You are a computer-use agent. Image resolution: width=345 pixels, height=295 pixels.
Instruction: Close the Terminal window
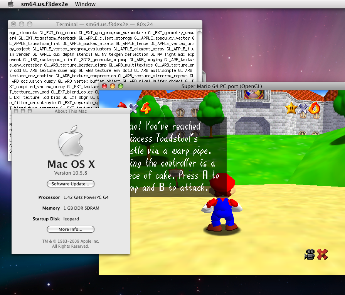[13, 24]
